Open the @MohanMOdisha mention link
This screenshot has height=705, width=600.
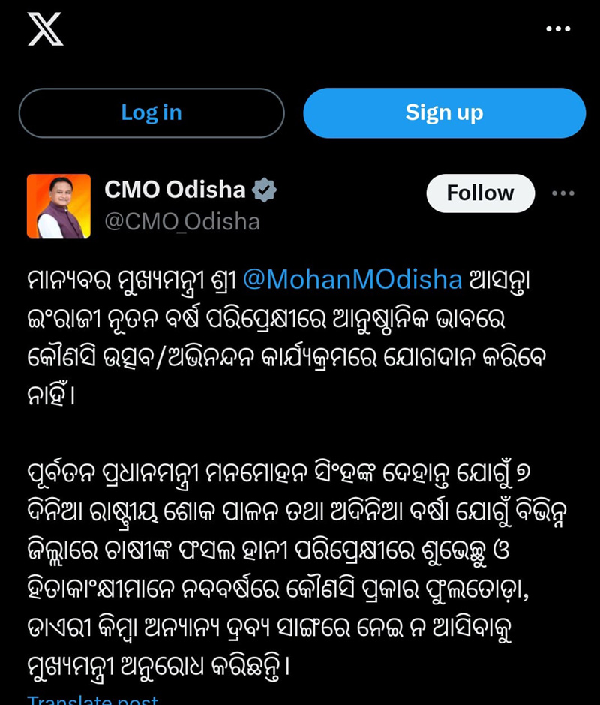352,280
